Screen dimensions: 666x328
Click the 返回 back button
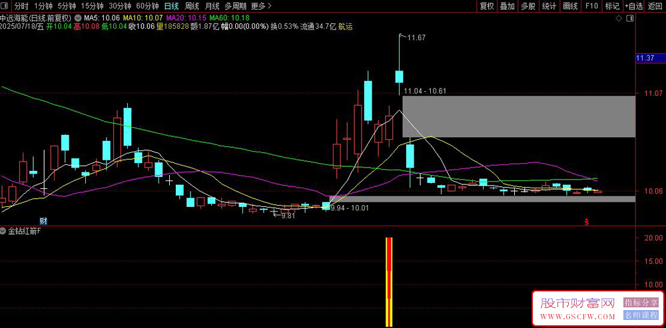(x=655, y=6)
